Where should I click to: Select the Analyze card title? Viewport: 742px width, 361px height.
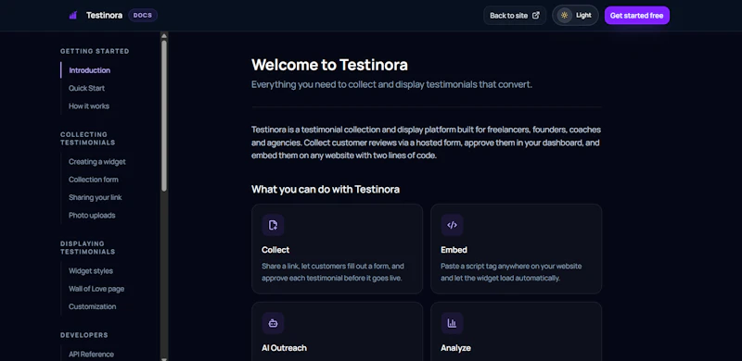tap(455, 348)
